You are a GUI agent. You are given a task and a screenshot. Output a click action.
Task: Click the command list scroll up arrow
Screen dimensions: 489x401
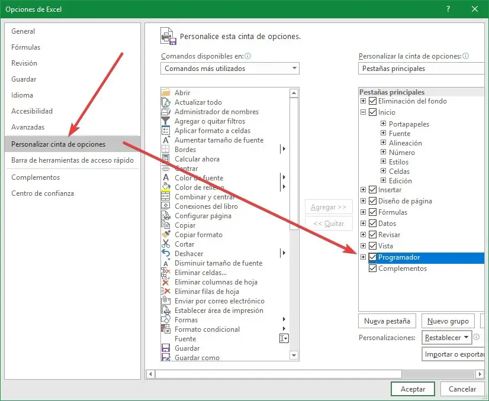[x=294, y=93]
